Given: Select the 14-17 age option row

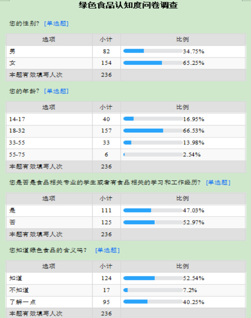Looking at the screenshot, I should 126,119.
